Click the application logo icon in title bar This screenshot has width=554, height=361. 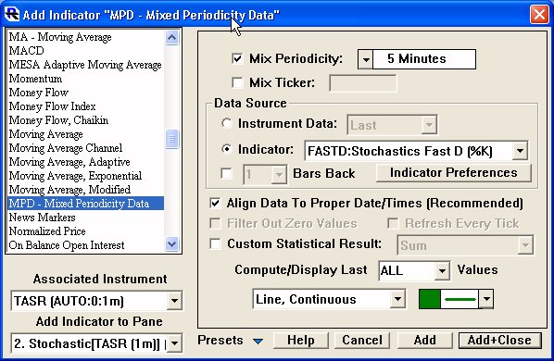coord(12,15)
